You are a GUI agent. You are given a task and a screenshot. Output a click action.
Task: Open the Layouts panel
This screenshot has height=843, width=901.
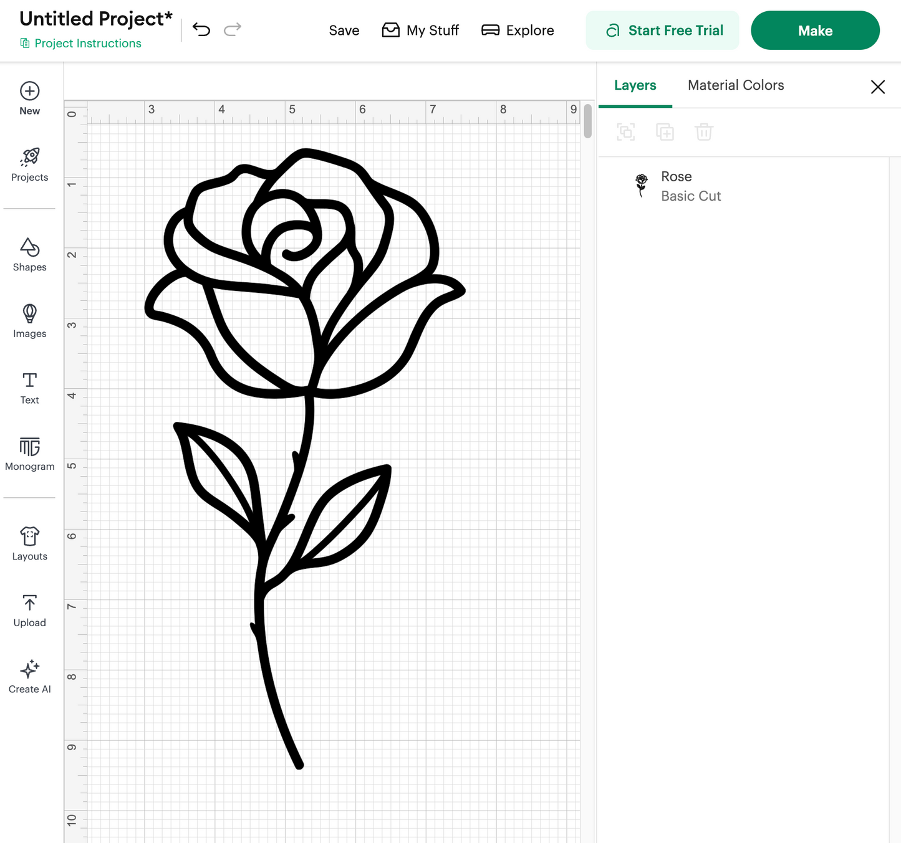tap(29, 544)
